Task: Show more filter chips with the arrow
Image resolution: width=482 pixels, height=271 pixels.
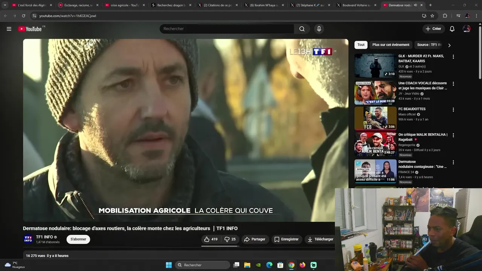Action: 449,45
